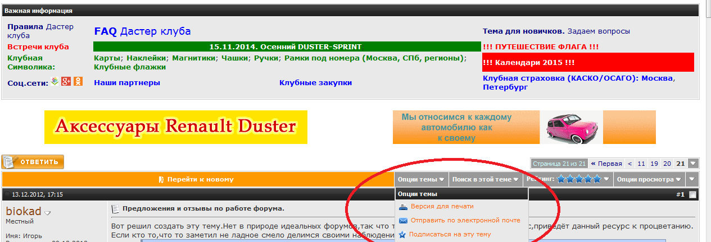The image size is (711, 242).
Task: Open the orange Odnoklassniki social icon
Action: pos(78,82)
